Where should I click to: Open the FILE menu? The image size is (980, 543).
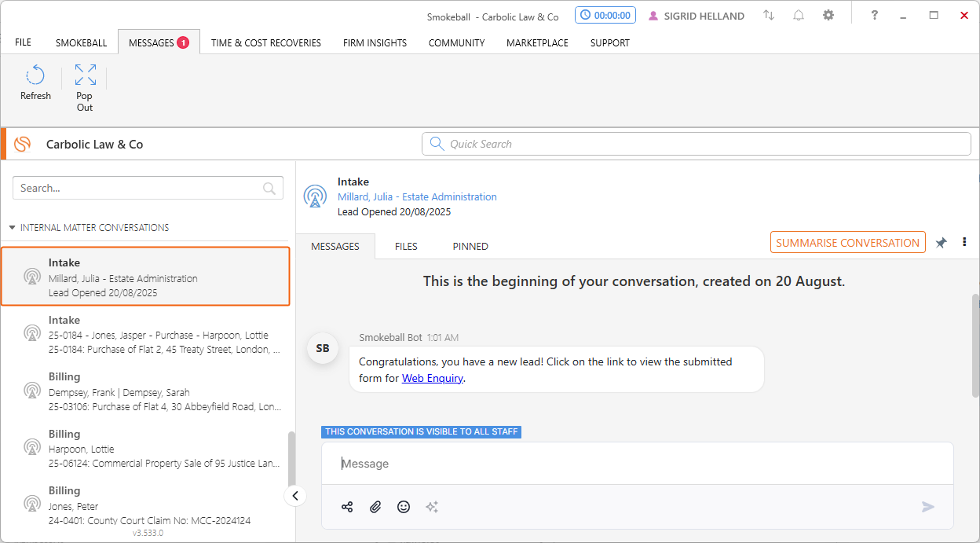(23, 42)
